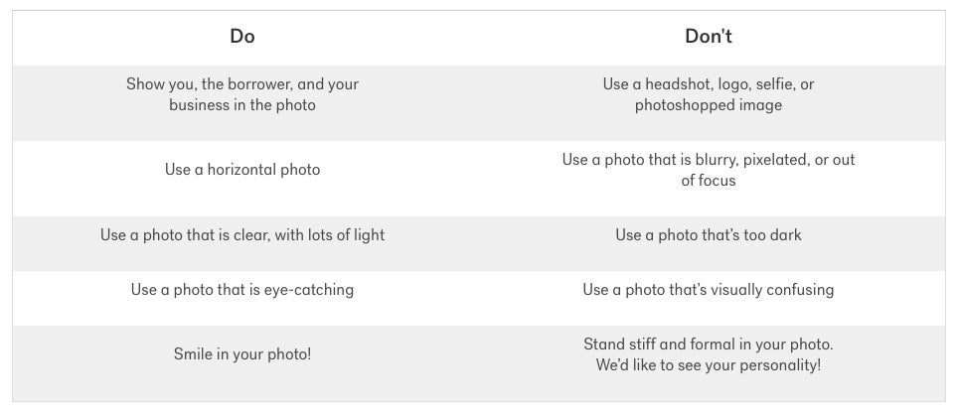Click "Stand stiff and formal in your photo."
958x415 pixels.
tap(708, 345)
